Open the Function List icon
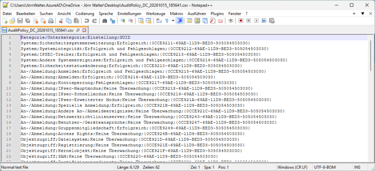375x171 pixels. (213, 21)
